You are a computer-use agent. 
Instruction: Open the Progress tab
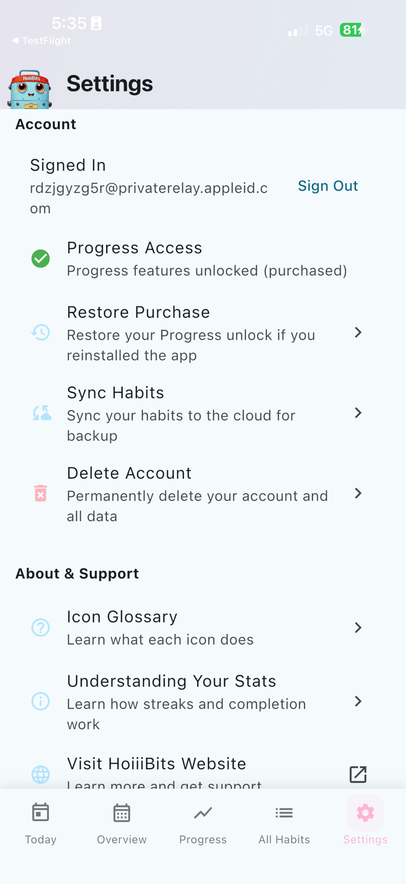tap(203, 823)
